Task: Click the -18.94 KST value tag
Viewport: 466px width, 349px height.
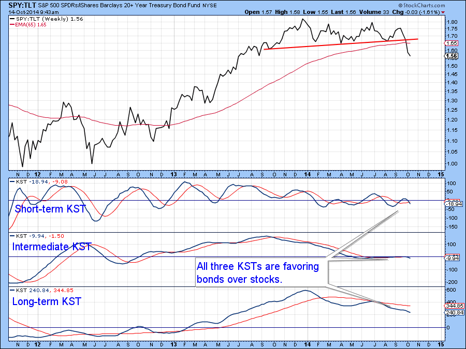Action: click(x=455, y=204)
